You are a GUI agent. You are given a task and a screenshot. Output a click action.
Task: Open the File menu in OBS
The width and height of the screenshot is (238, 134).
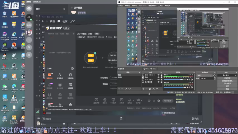(x=120, y=6)
